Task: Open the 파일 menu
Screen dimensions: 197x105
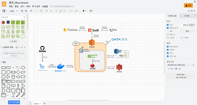Action: [11, 6]
